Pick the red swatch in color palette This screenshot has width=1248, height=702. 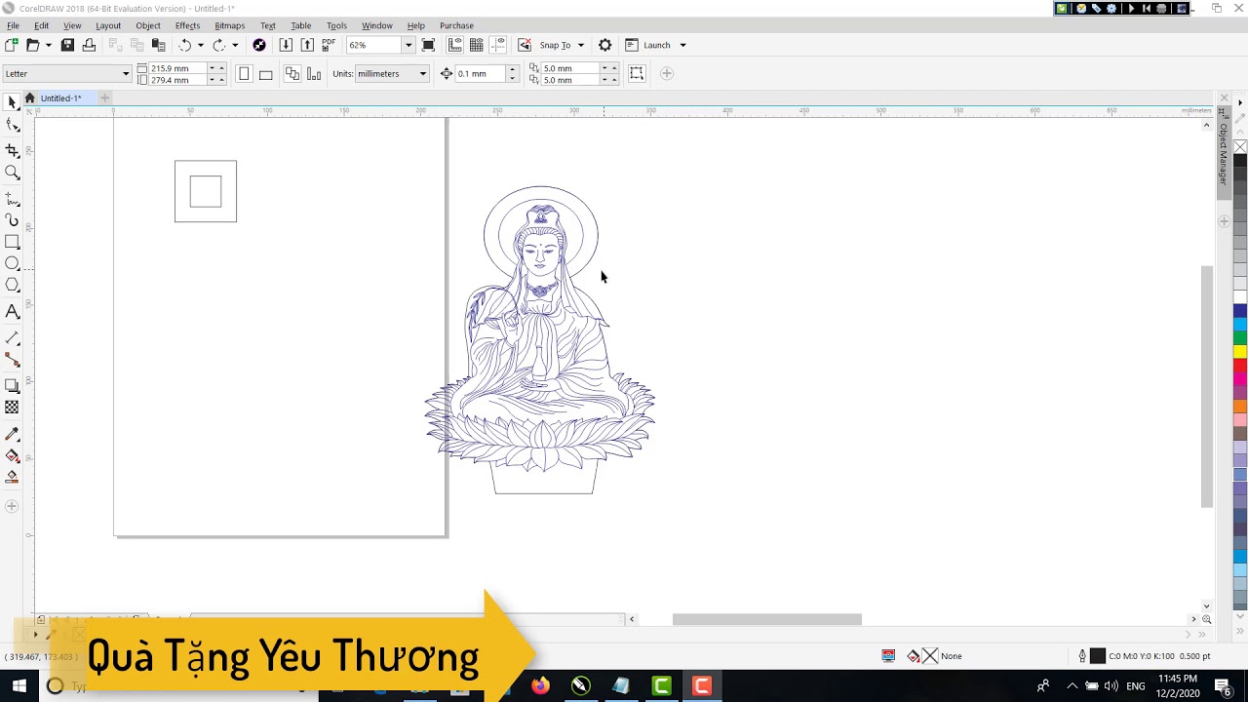[x=1240, y=365]
